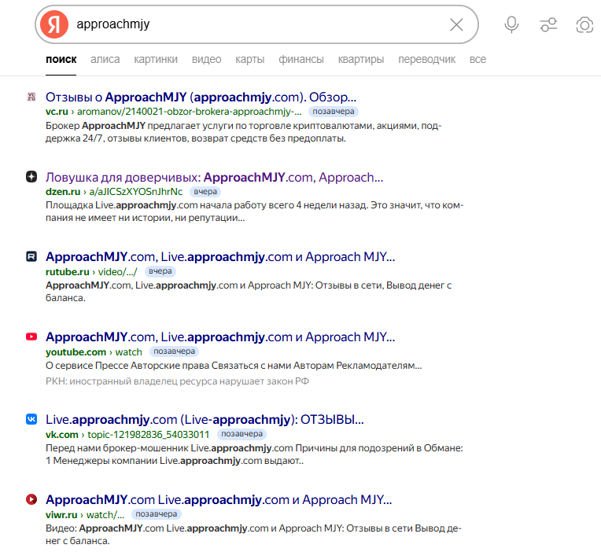Open the vc.ru domain link
Image resolution: width=601 pixels, height=552 pixels.
pos(57,112)
